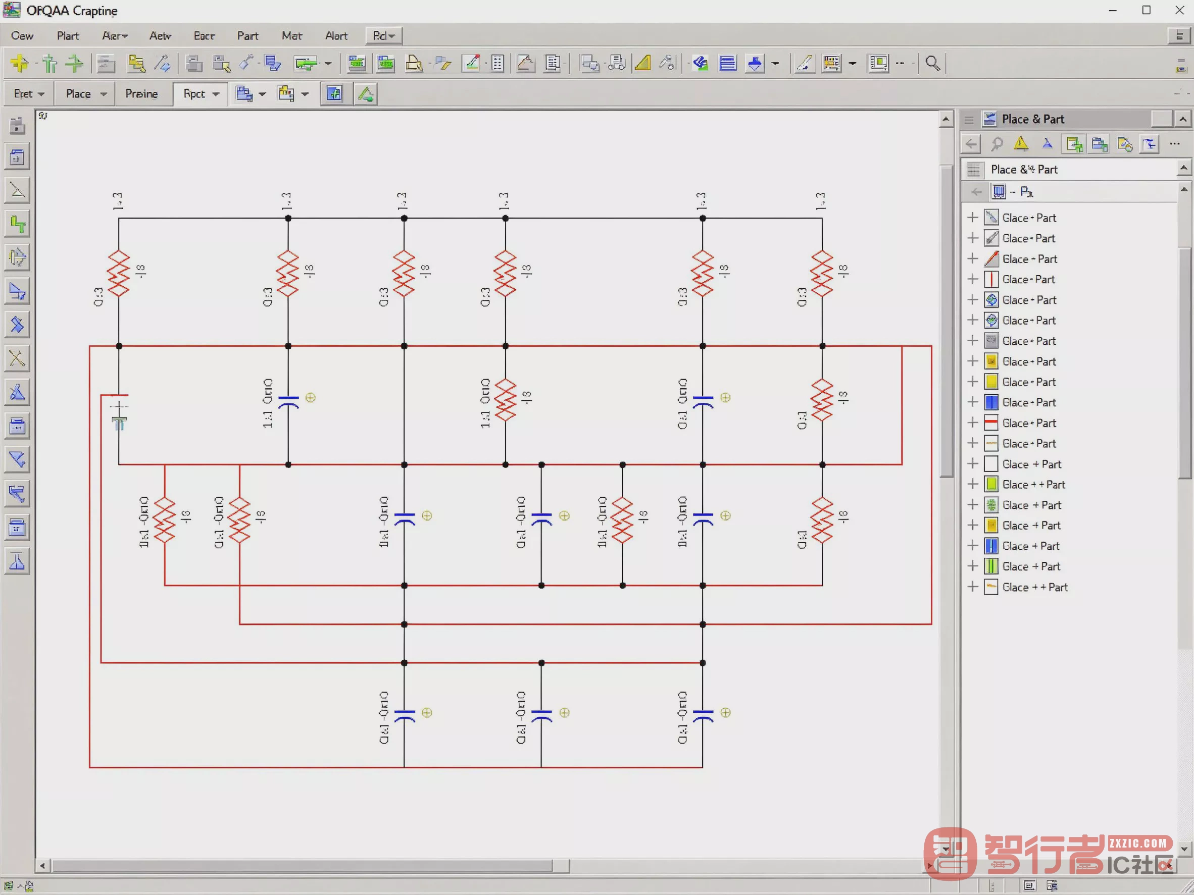This screenshot has width=1194, height=895.
Task: Open the Alart menu
Action: [336, 36]
